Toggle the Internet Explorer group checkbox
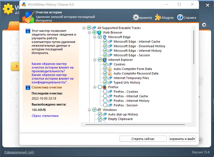The height and width of the screenshot is (157, 214). (x=100, y=60)
